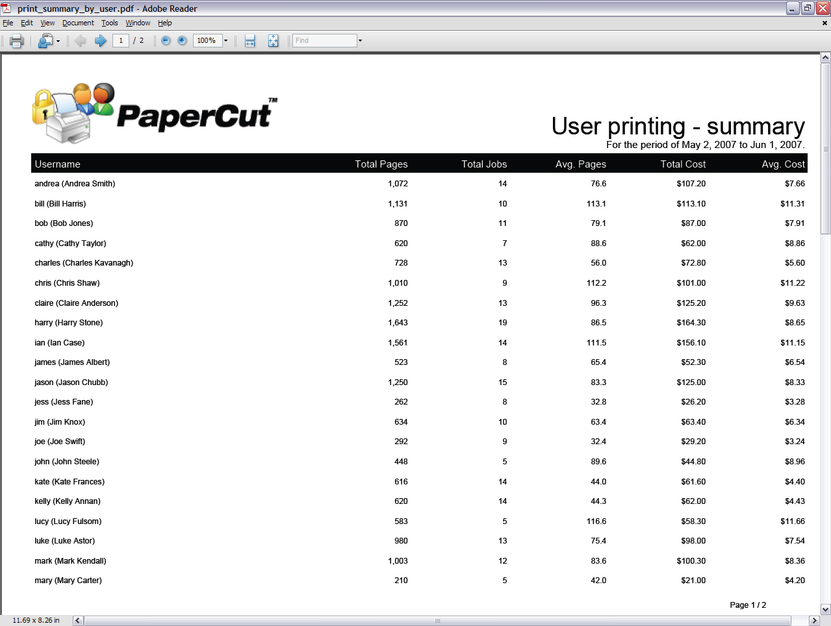Select the Fit Width scrolling icon
This screenshot has width=831, height=626.
click(249, 41)
